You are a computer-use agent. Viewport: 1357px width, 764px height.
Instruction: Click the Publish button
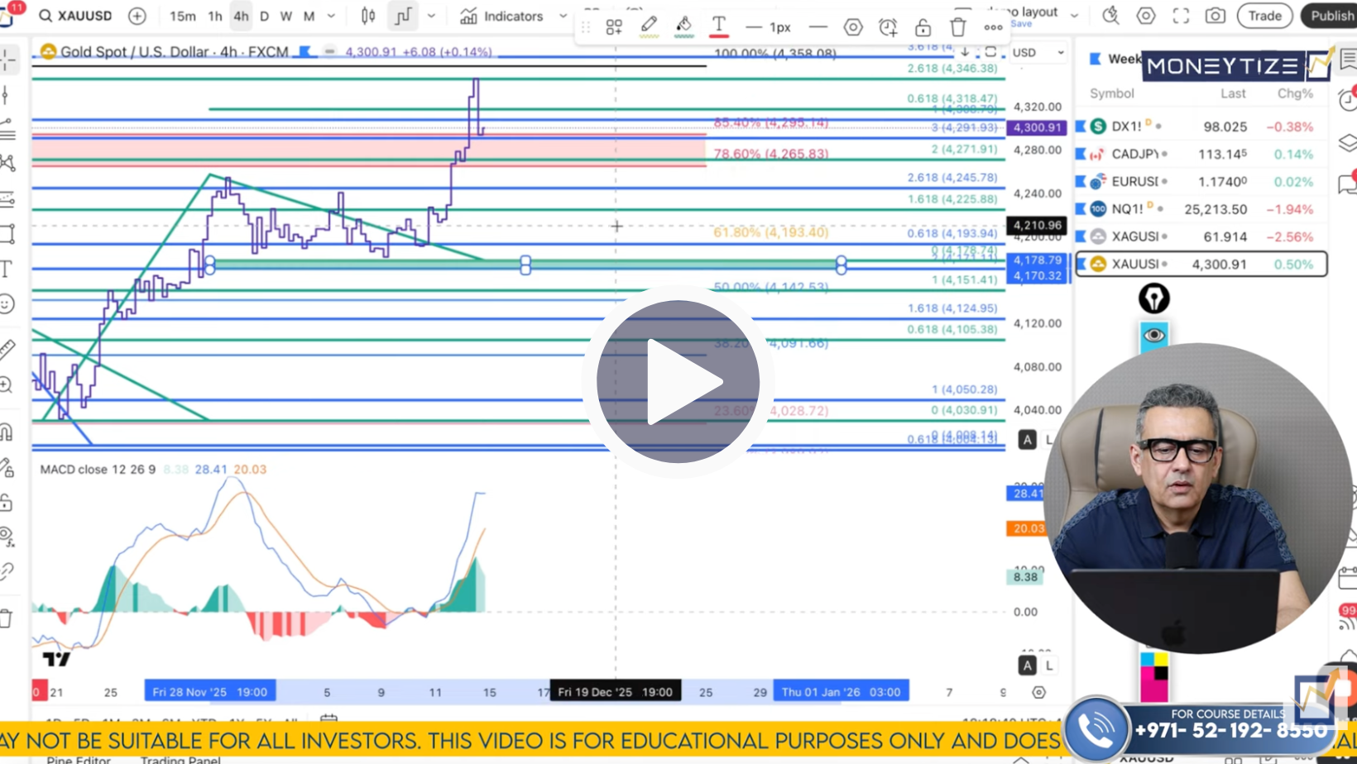(x=1331, y=15)
